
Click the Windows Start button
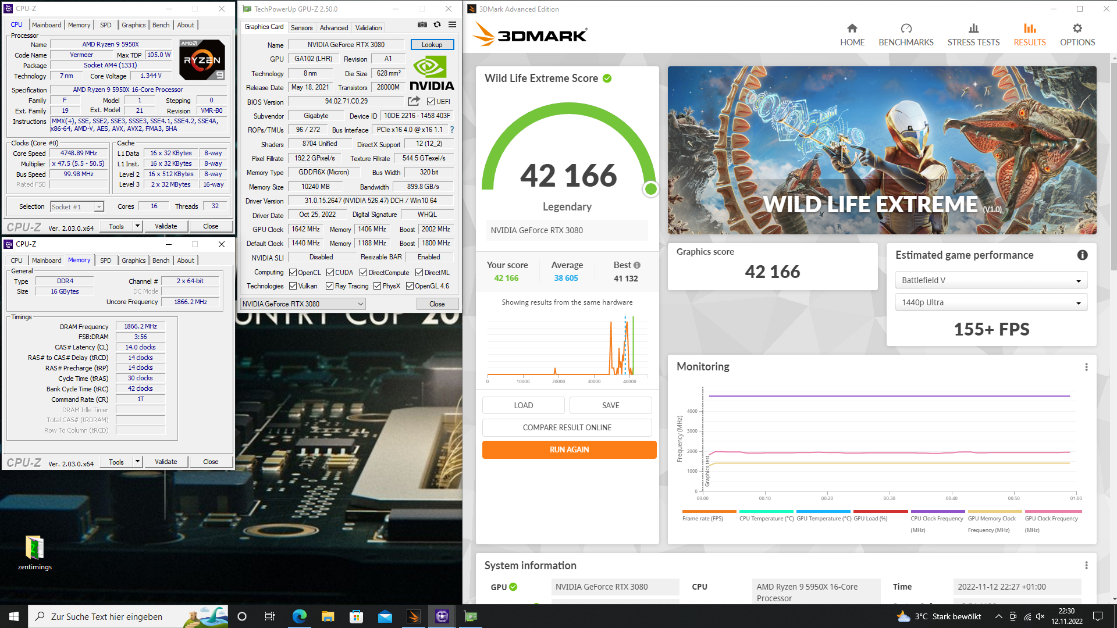coord(14,616)
